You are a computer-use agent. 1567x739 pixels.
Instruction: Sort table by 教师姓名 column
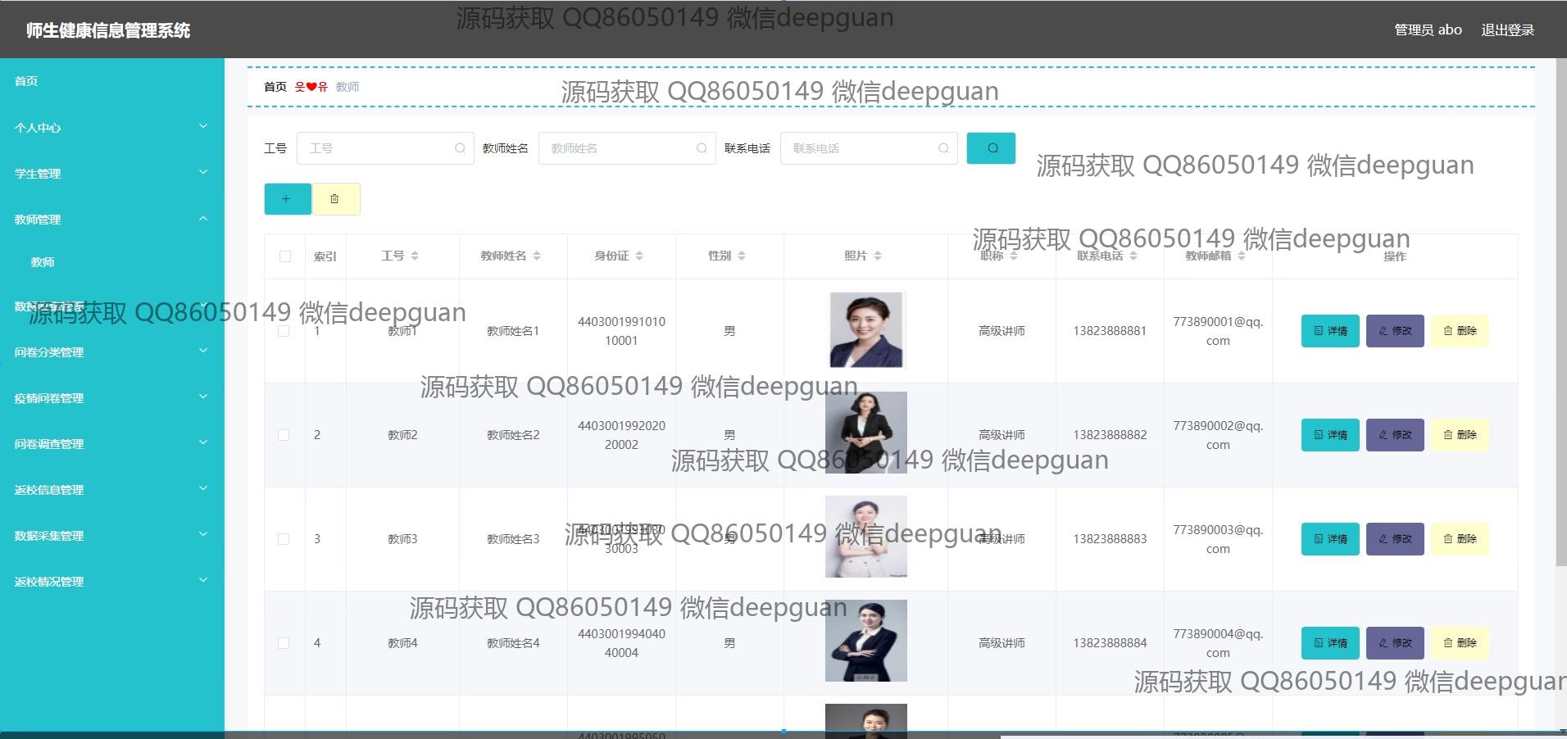click(x=537, y=256)
